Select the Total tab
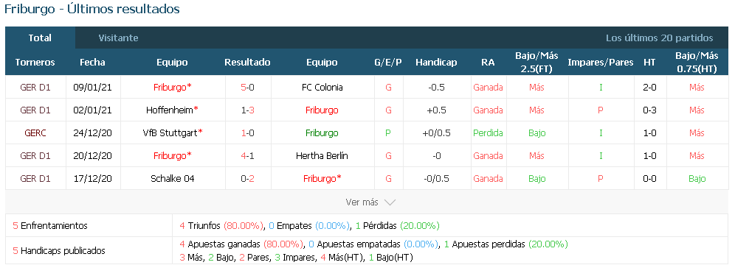Image resolution: width=735 pixels, height=265 pixels. 40,38
